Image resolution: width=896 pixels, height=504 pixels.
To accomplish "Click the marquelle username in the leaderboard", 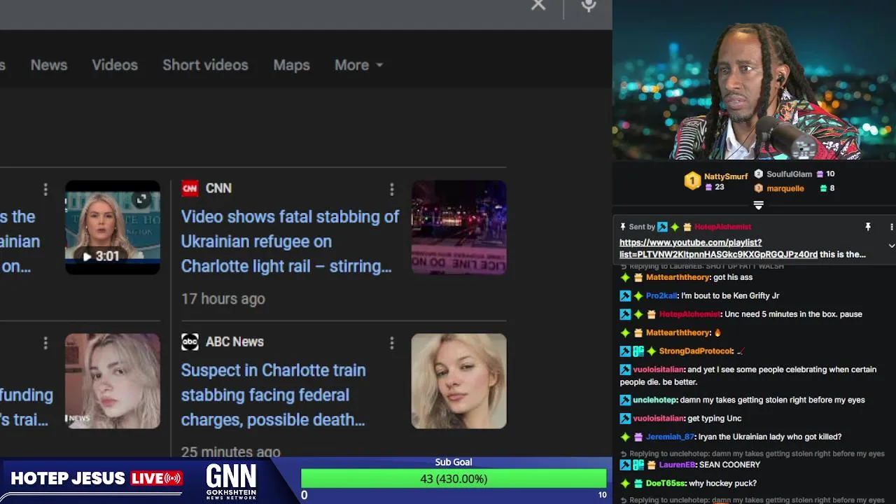I will pyautogui.click(x=785, y=188).
